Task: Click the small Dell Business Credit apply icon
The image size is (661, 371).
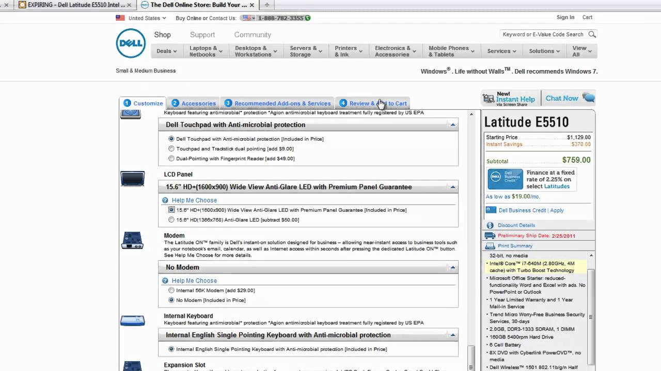Action: click(x=491, y=210)
